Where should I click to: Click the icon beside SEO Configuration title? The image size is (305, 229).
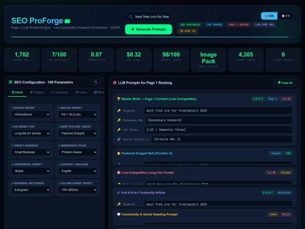click(x=11, y=82)
